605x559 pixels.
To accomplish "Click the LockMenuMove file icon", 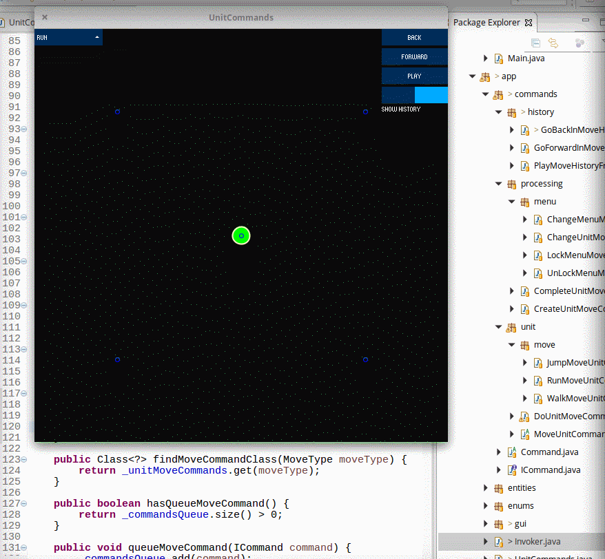I will (538, 255).
